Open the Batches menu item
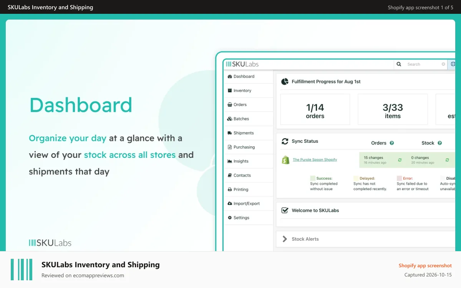 coord(249,119)
